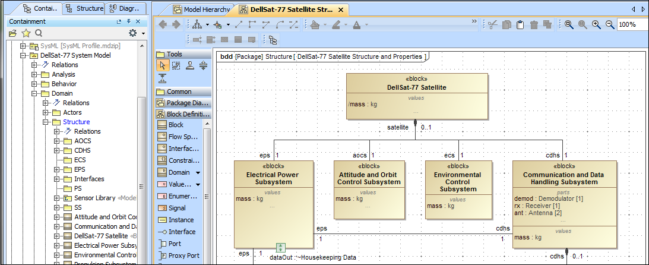Open the Domain palette dropdown arrow
The width and height of the screenshot is (649, 265).
click(x=198, y=173)
